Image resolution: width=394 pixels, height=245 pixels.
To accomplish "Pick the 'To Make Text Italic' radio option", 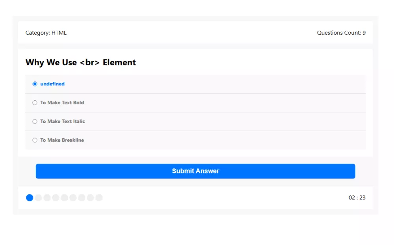I will point(35,122).
